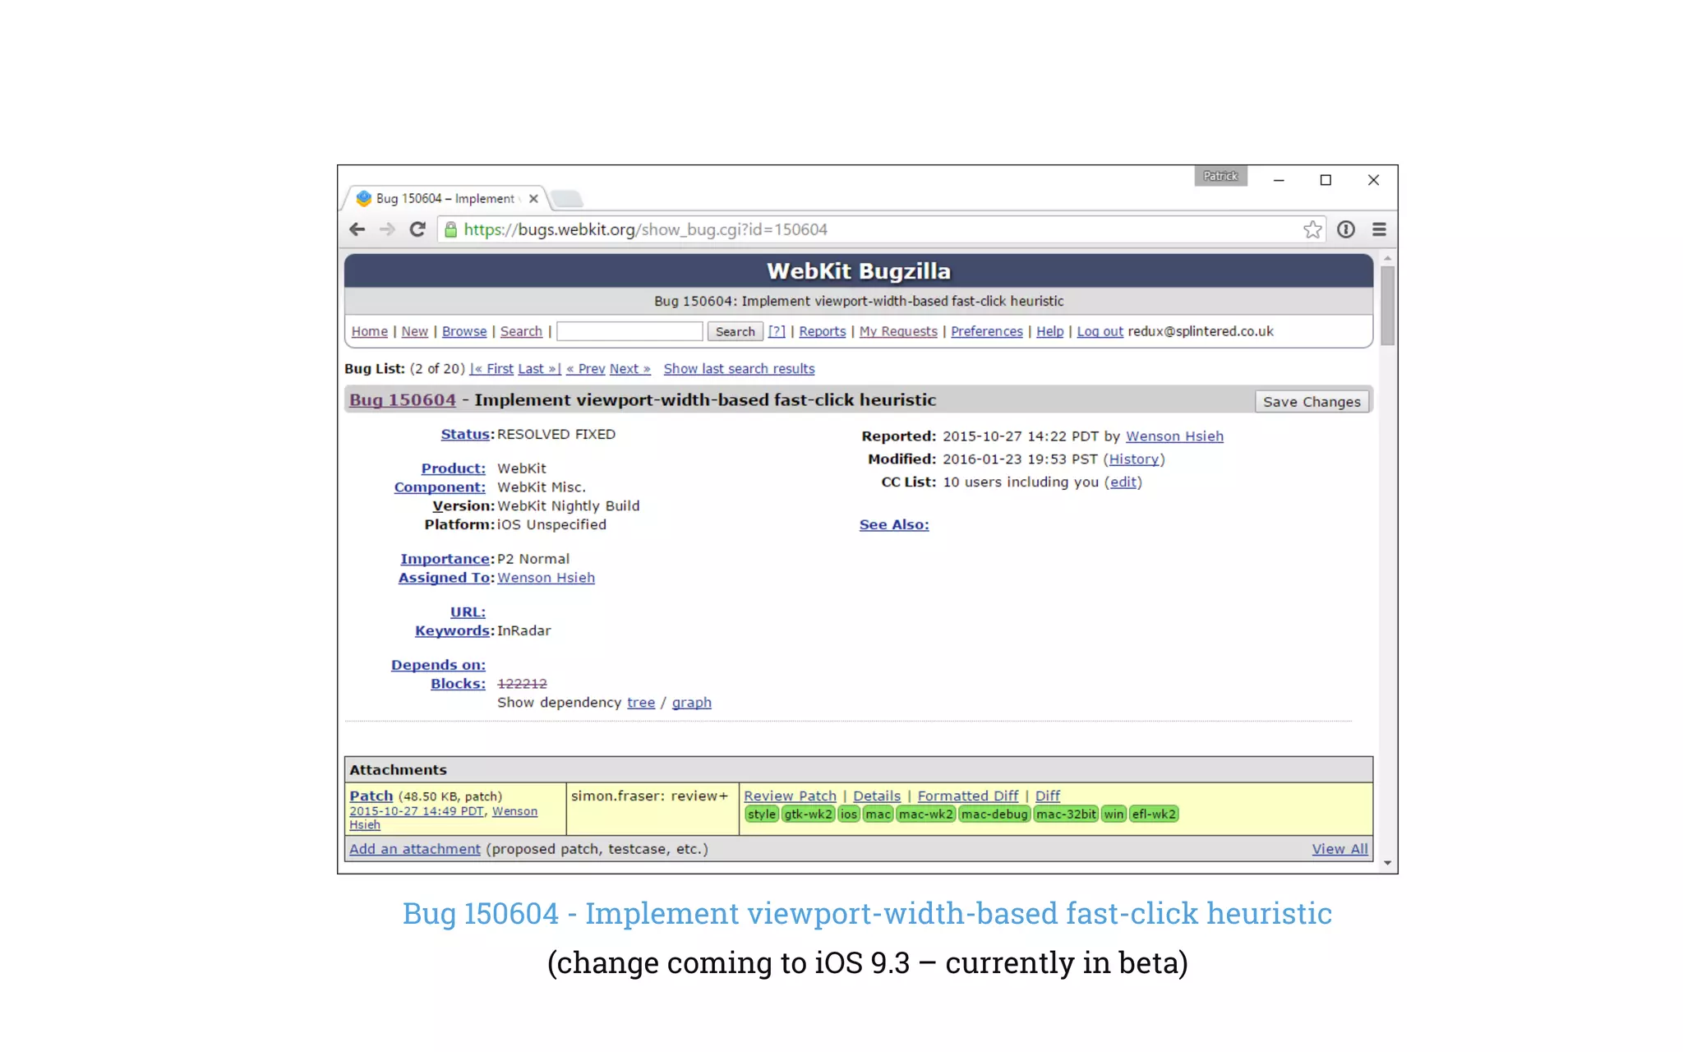Open the Status field label link
This screenshot has width=1683, height=1052.
(x=465, y=435)
